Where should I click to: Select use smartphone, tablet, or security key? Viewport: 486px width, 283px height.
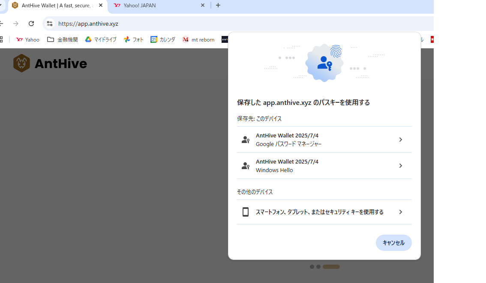coord(324,212)
